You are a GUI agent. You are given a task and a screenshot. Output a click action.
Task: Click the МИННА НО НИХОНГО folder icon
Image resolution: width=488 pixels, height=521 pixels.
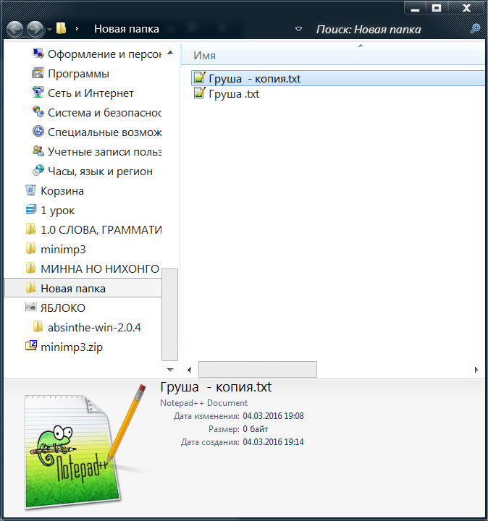pos(30,268)
